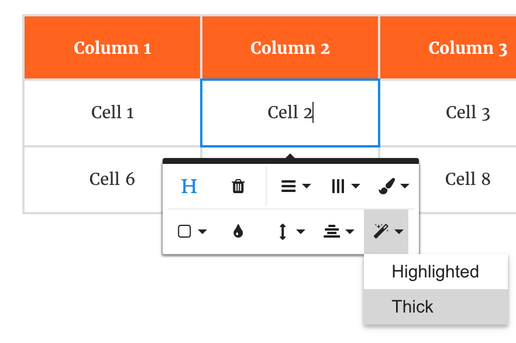The width and height of the screenshot is (516, 343).
Task: Select the Cell 8 table cell
Action: click(x=467, y=179)
